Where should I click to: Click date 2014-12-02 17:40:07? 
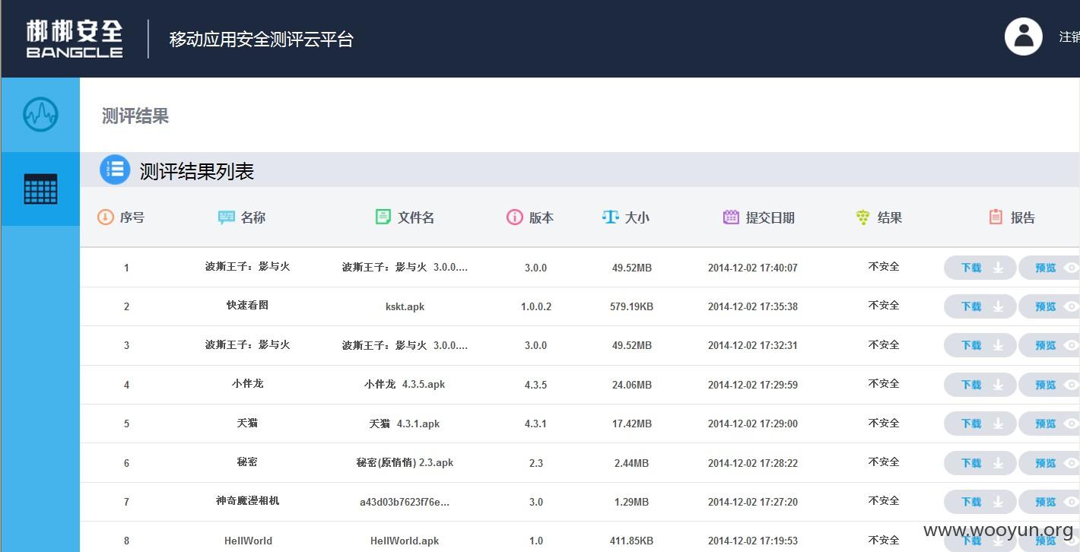click(752, 268)
